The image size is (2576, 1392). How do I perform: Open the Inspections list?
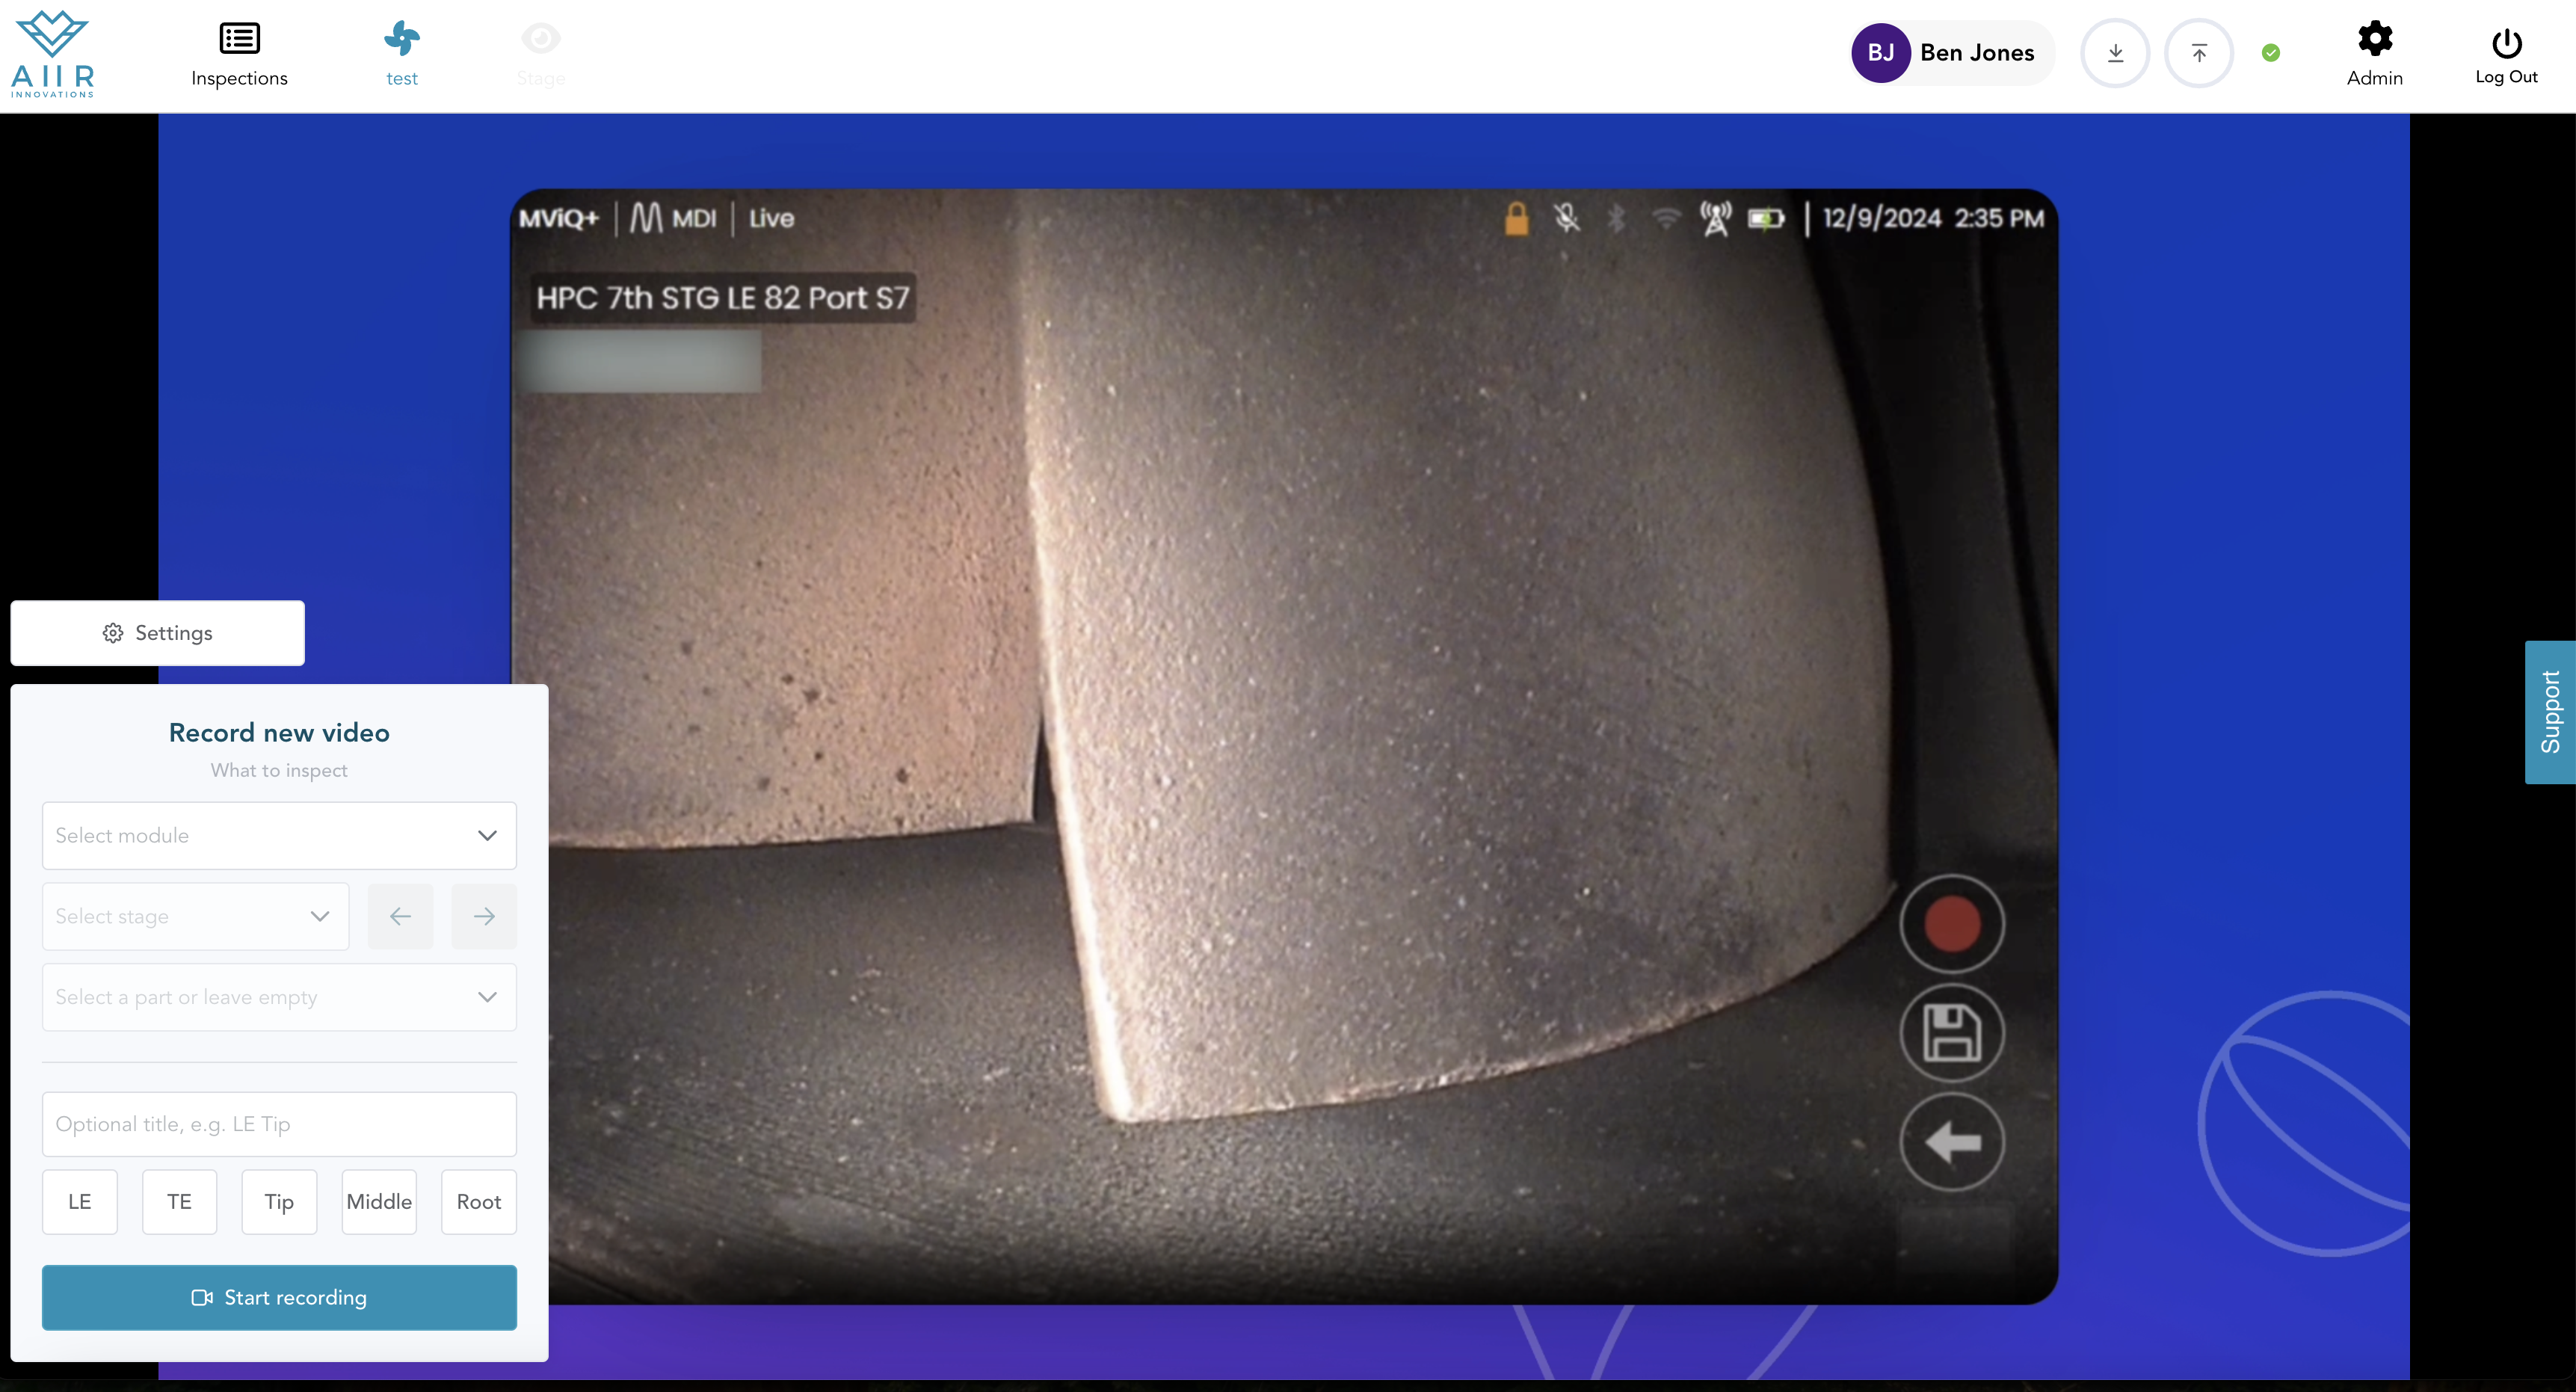239,54
